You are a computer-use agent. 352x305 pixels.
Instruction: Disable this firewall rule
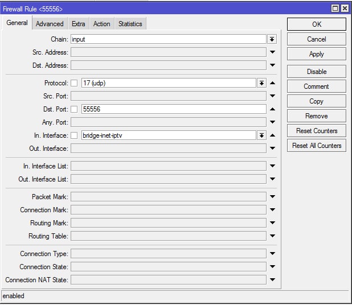[317, 72]
